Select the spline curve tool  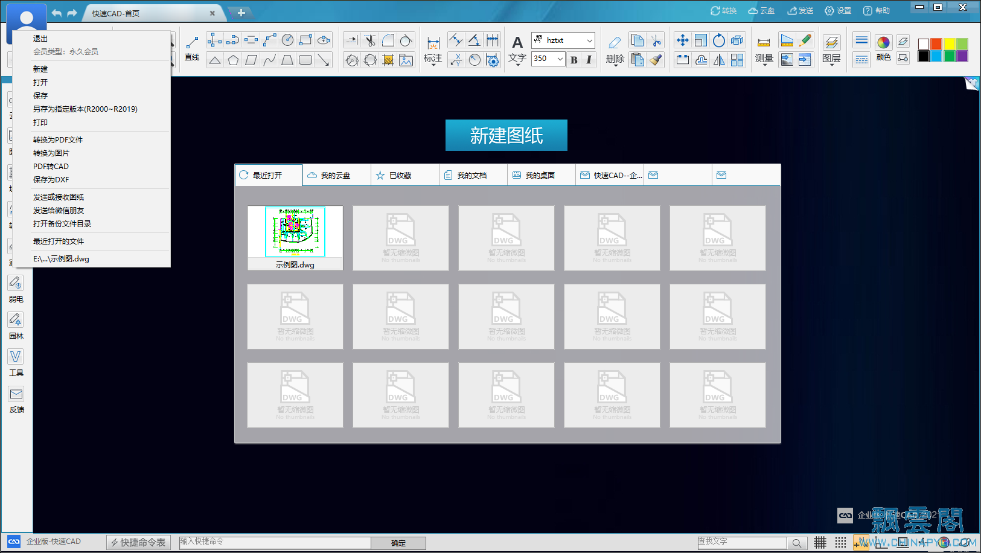(x=270, y=60)
